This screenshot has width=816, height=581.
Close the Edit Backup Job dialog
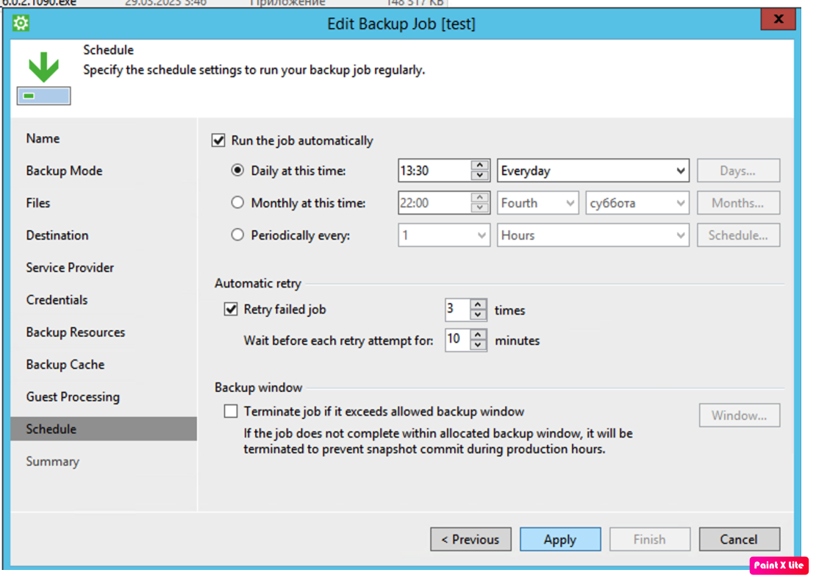click(x=779, y=19)
